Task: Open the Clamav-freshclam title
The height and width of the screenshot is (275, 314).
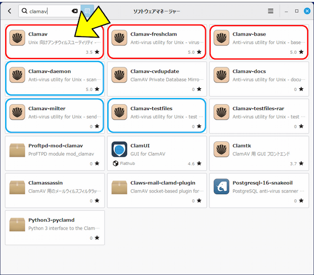Action: point(153,34)
